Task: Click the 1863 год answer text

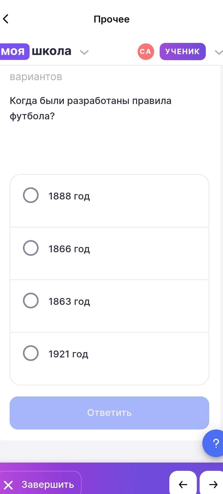Action: [69, 301]
